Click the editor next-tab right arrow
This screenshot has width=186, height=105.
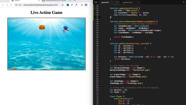(x=97, y=2)
